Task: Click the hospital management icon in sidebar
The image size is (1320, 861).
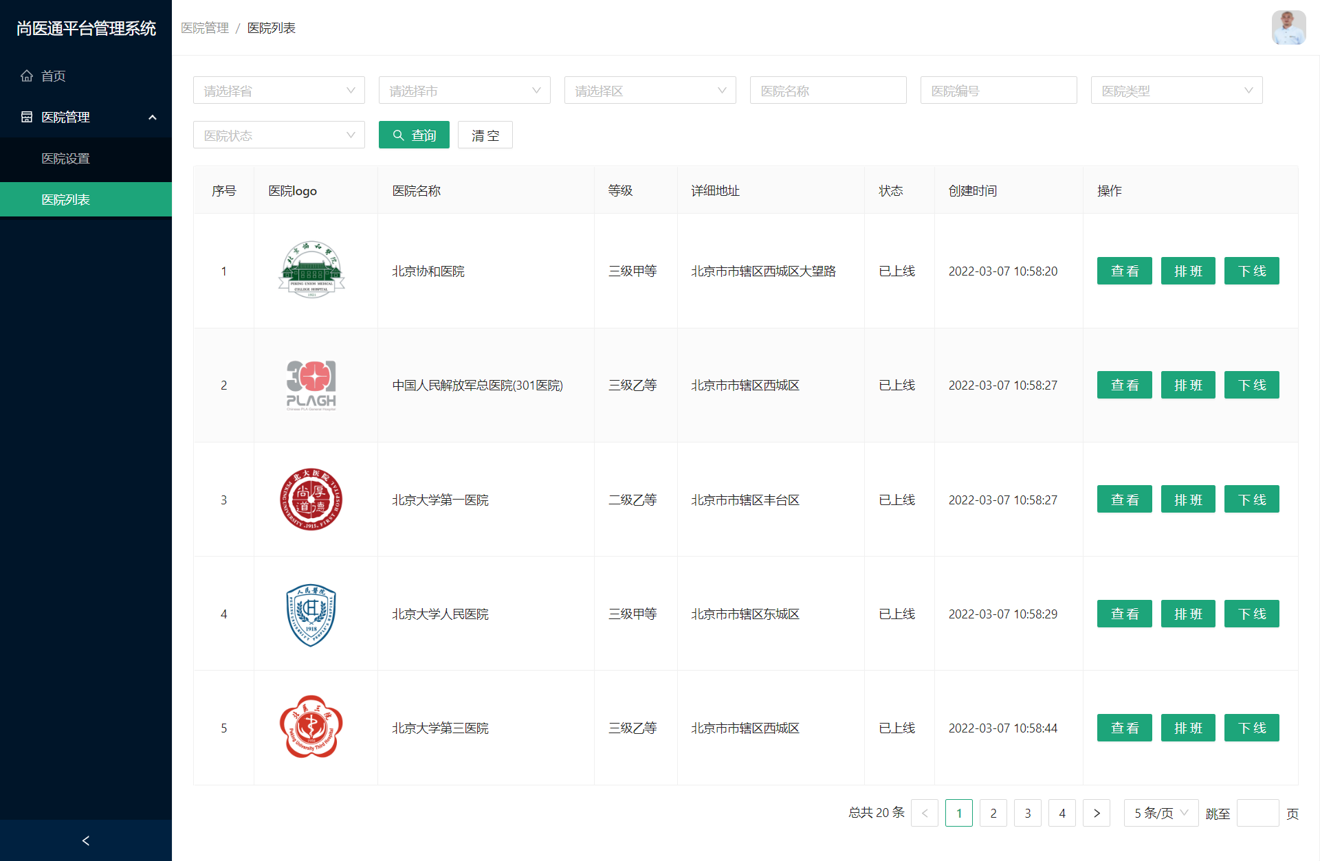Action: tap(27, 117)
